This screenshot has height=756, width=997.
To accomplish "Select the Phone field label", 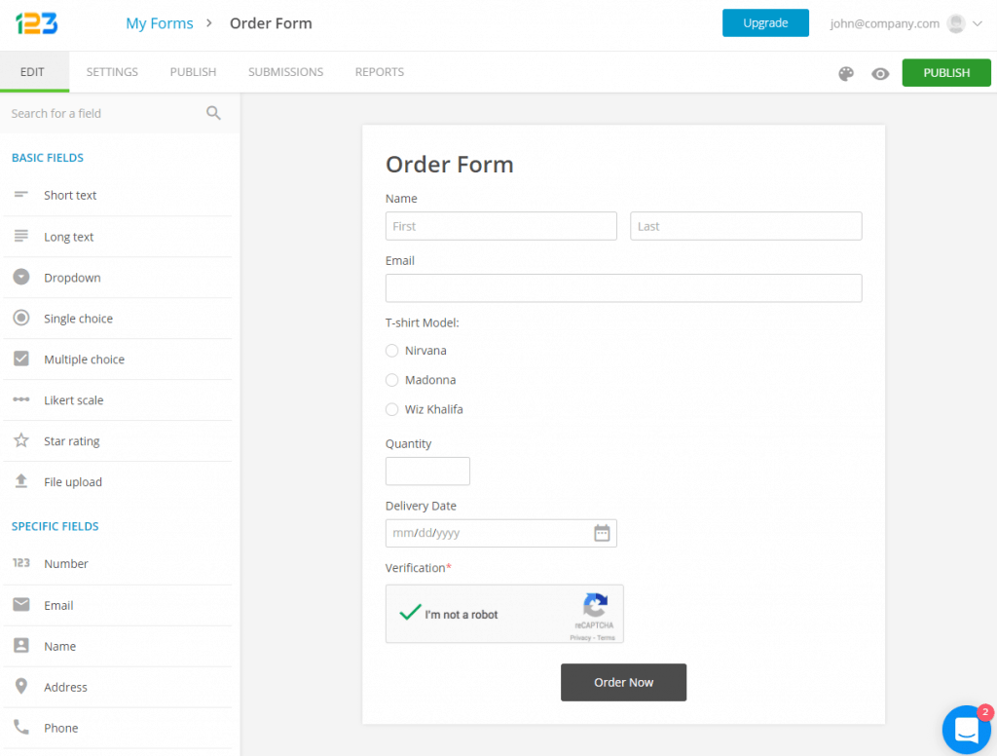I will pyautogui.click(x=61, y=728).
